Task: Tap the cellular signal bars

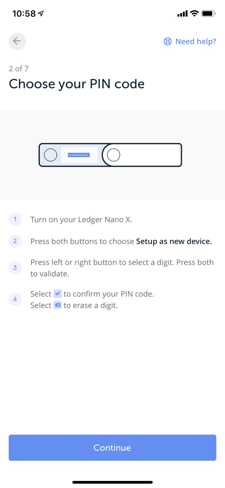Action: pyautogui.click(x=182, y=14)
